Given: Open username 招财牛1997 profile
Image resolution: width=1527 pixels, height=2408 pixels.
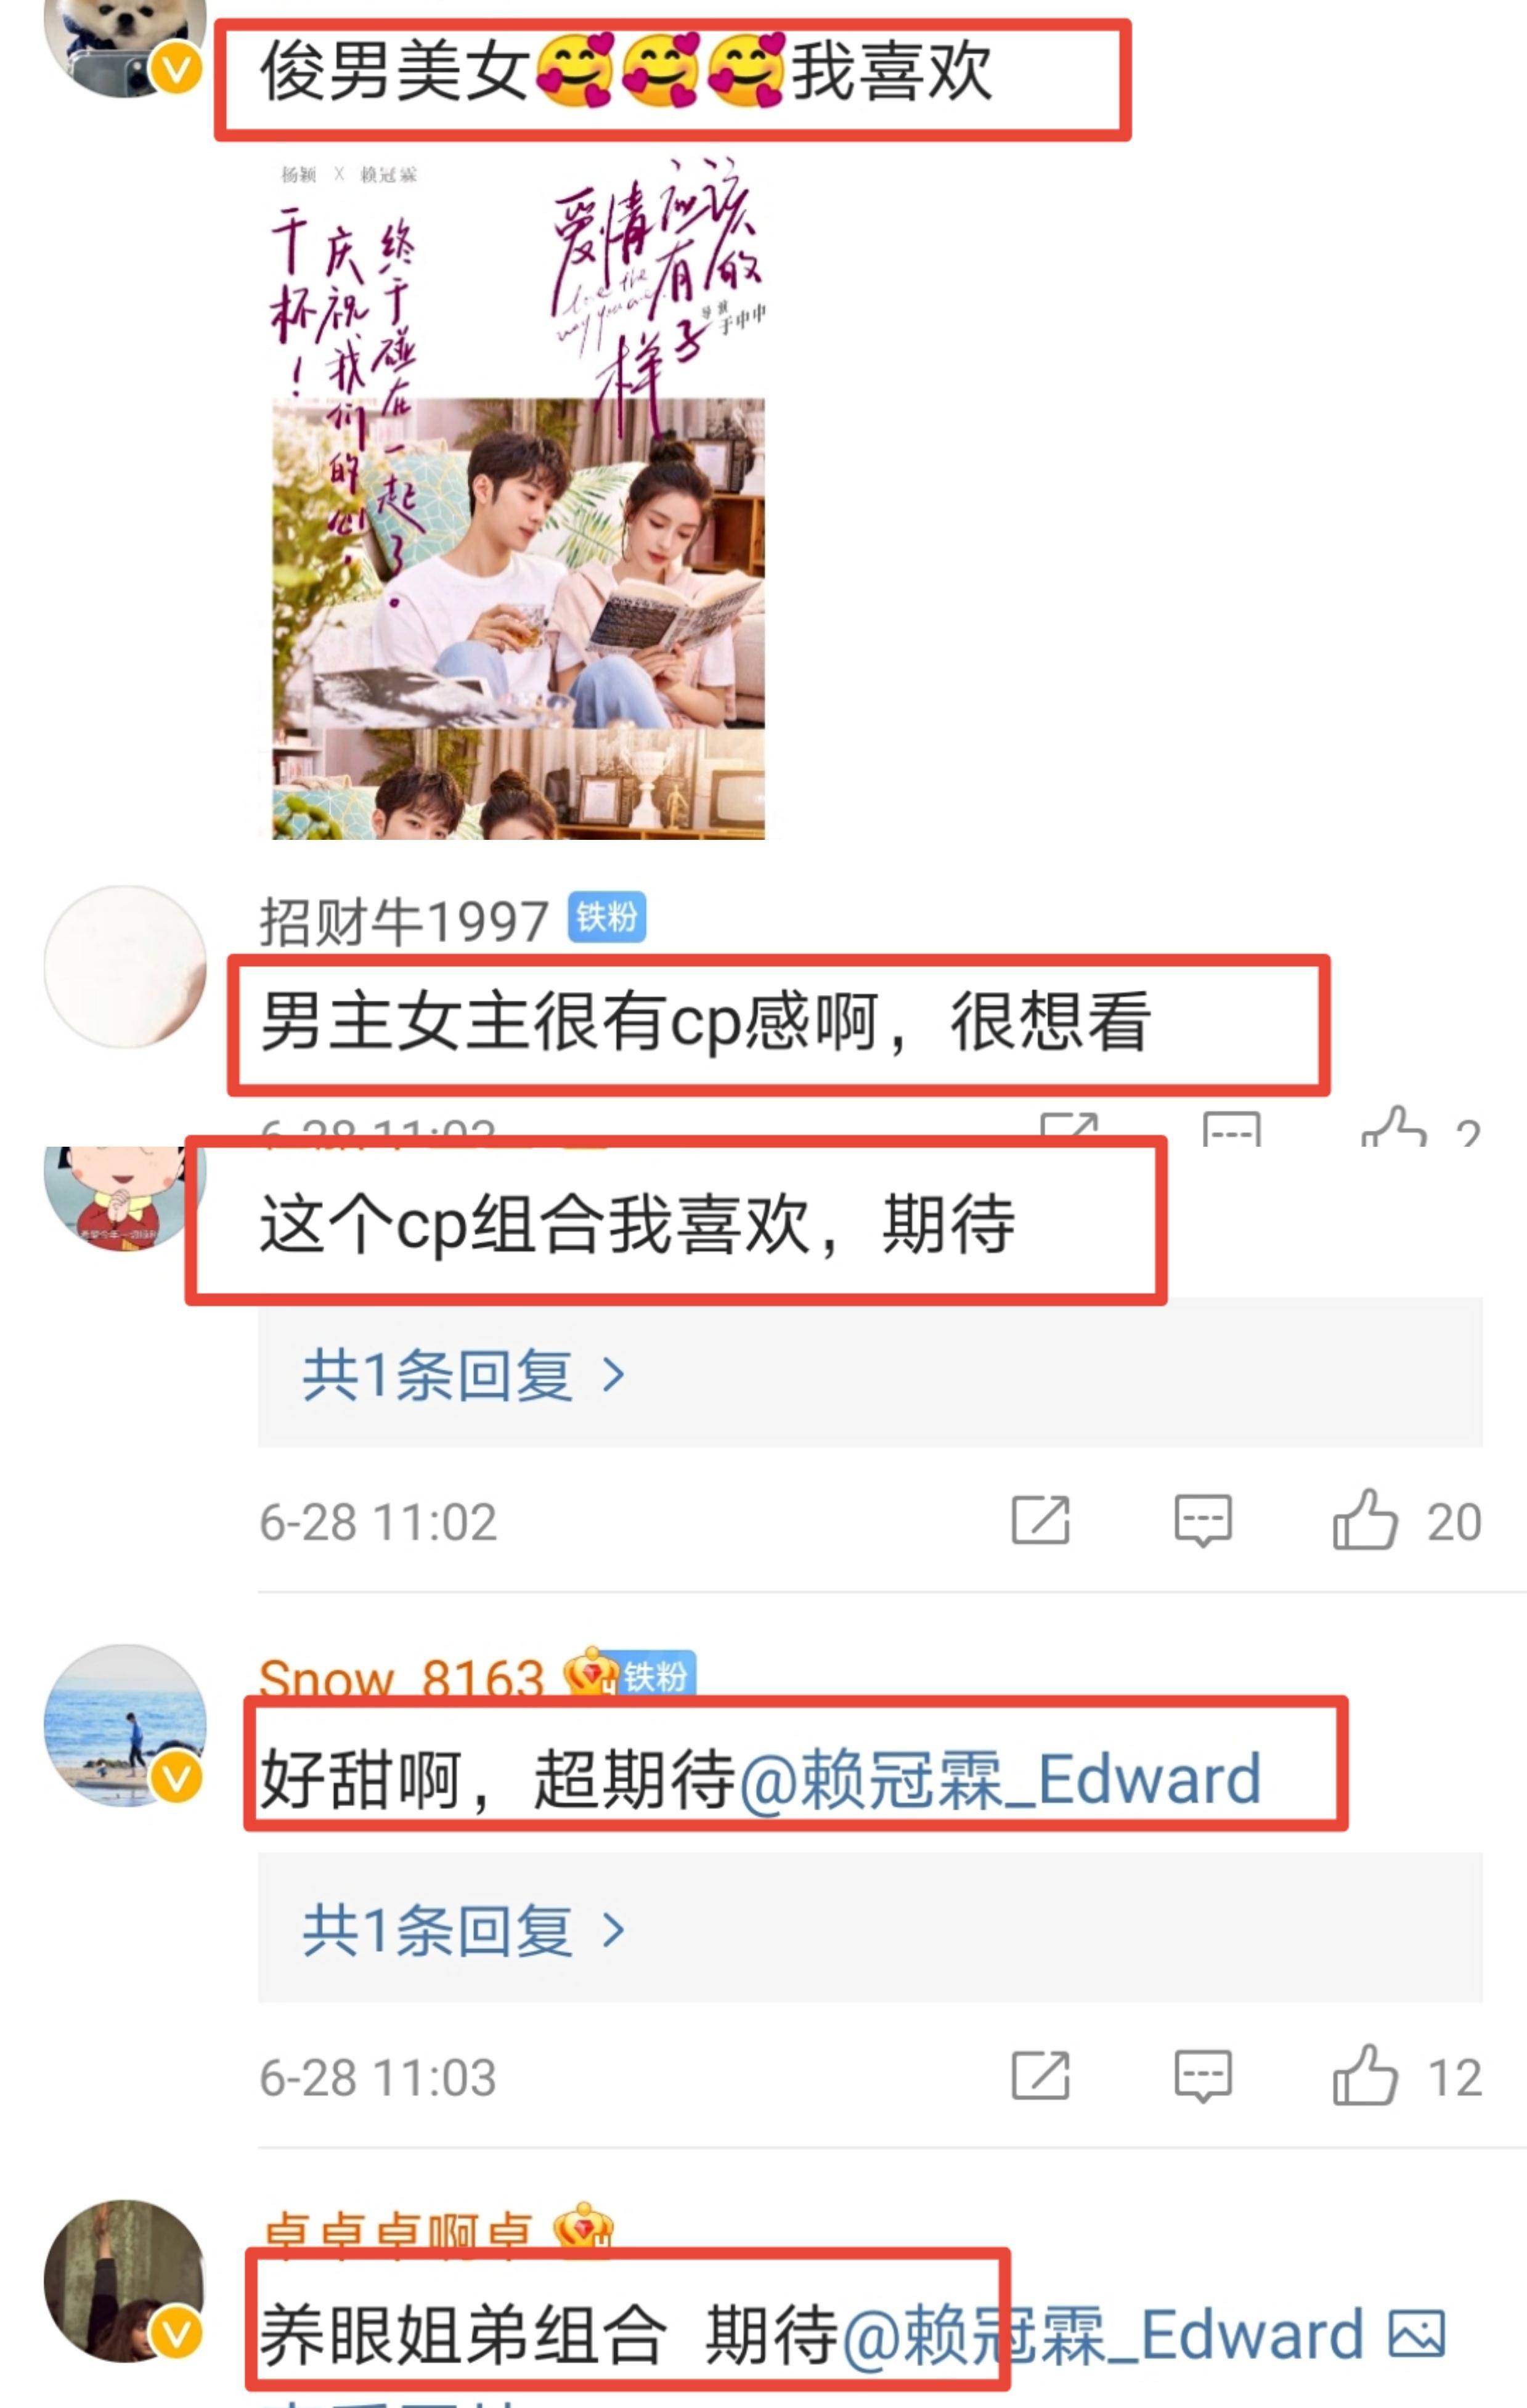Looking at the screenshot, I should [404, 921].
